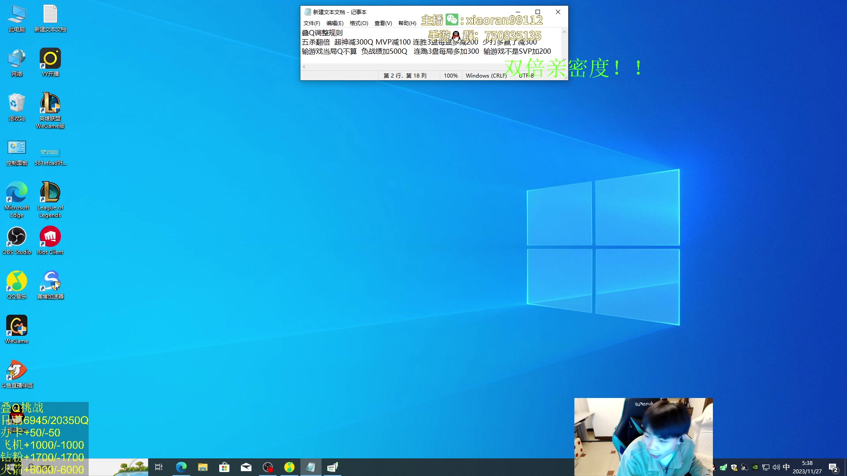Open the WeGame desktop shortcut
The height and width of the screenshot is (476, 847).
coord(17,330)
